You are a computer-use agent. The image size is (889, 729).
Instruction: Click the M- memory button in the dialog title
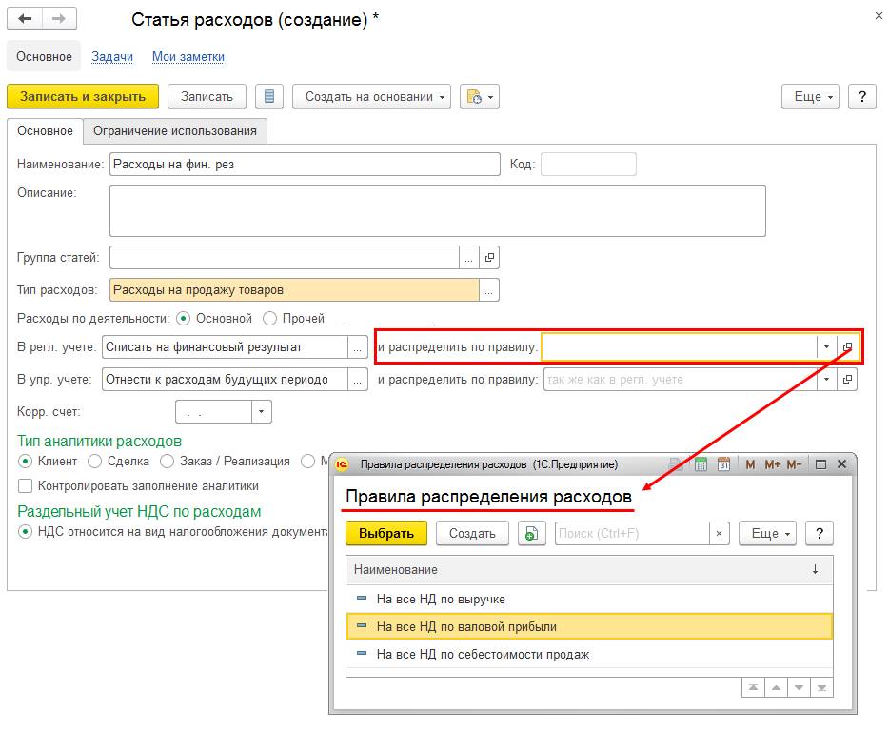[794, 464]
